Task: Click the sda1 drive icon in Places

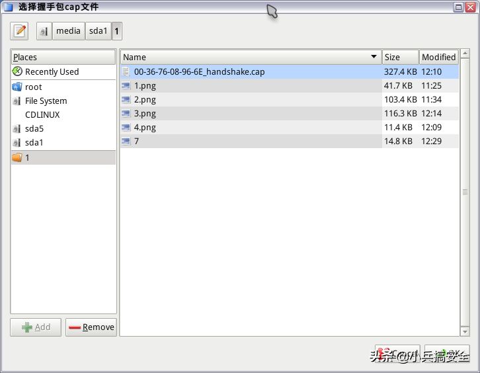Action: point(17,142)
